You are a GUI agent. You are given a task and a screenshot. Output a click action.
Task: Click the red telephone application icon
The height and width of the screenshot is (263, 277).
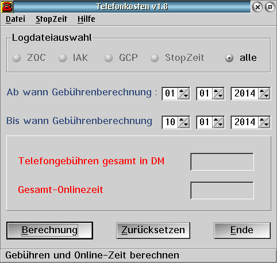[7, 7]
